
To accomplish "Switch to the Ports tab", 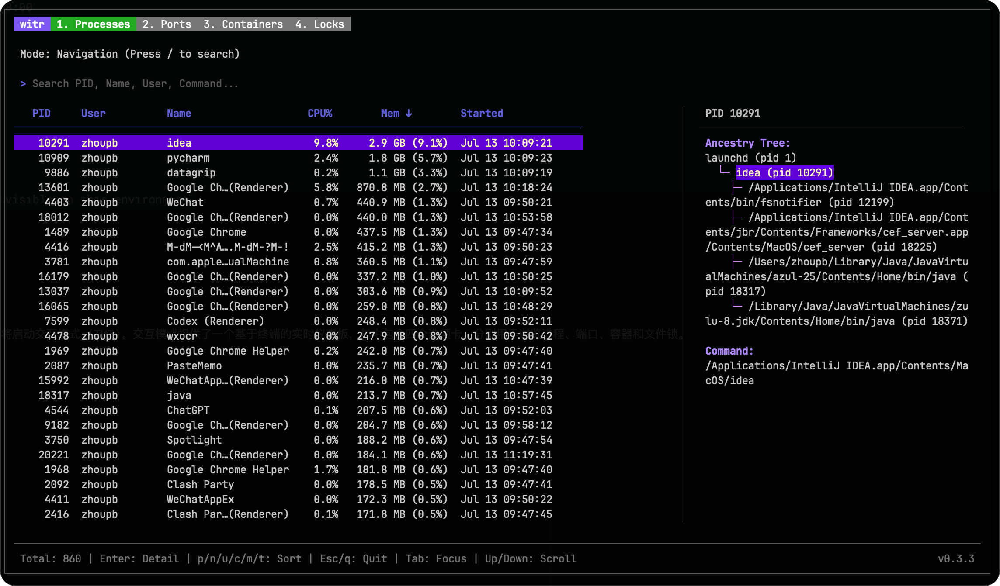I will click(167, 24).
